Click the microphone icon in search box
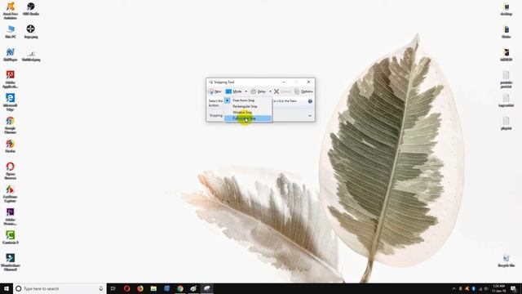This screenshot has width=522, height=294. [x=101, y=288]
